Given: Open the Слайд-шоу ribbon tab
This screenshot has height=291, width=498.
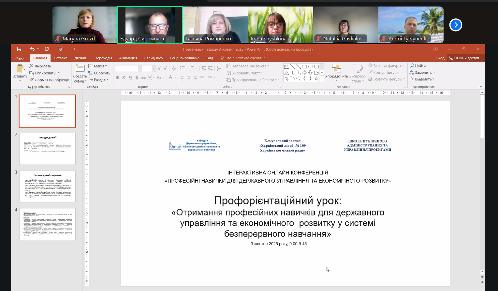Looking at the screenshot, I should pyautogui.click(x=154, y=58).
